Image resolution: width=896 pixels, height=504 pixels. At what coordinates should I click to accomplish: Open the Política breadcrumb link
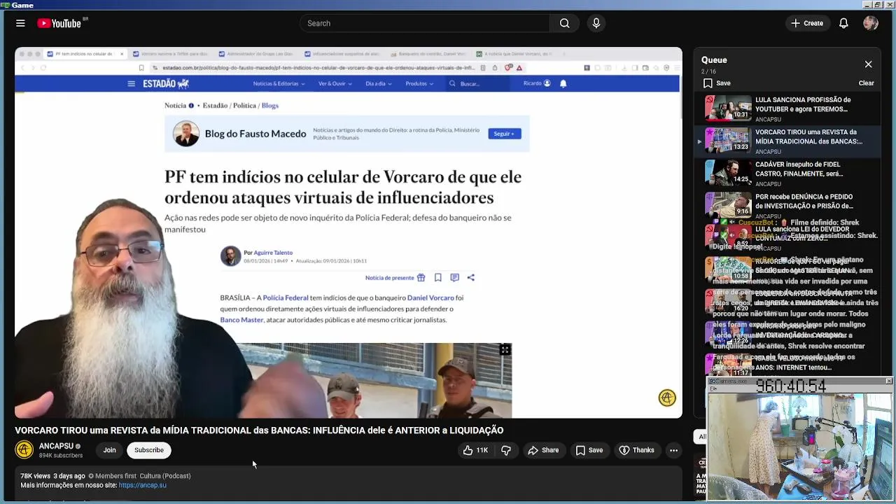pyautogui.click(x=244, y=106)
